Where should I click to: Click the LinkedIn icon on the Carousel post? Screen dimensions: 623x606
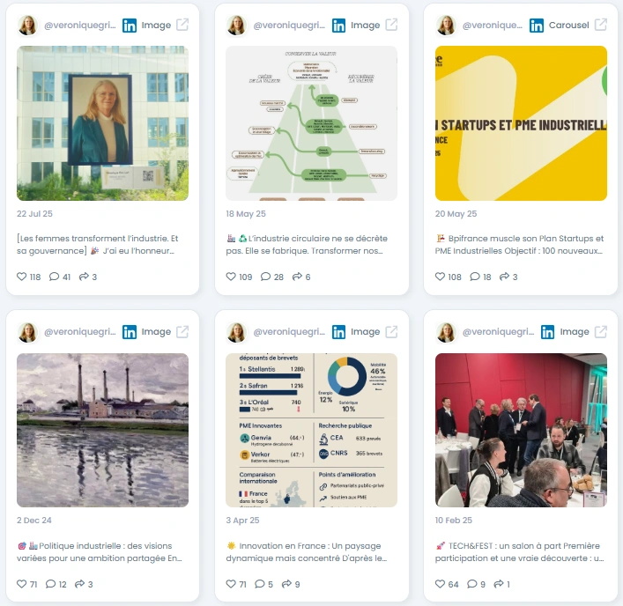pyautogui.click(x=537, y=26)
